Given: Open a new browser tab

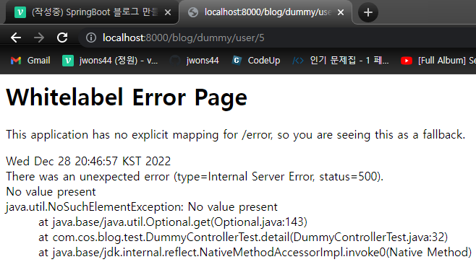Looking at the screenshot, I should (x=368, y=12).
